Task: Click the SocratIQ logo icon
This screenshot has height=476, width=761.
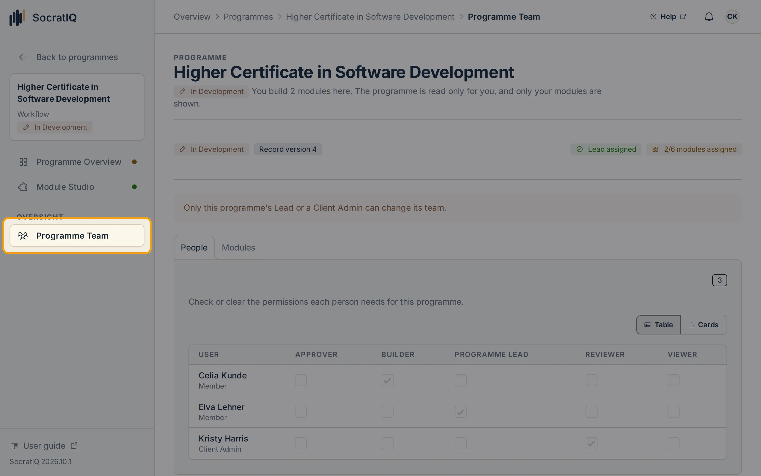Action: pyautogui.click(x=17, y=18)
